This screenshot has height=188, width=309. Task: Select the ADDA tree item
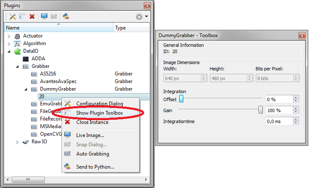(x=38, y=59)
